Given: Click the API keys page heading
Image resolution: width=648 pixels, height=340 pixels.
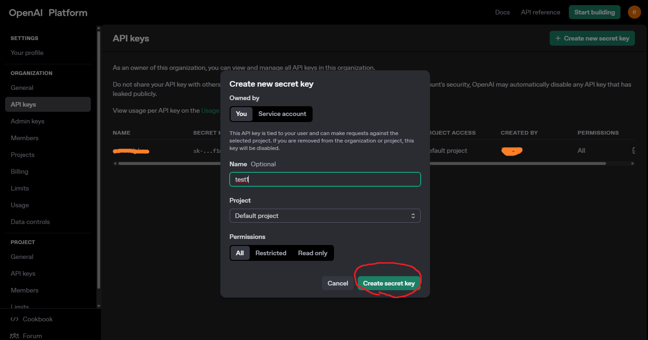Looking at the screenshot, I should [131, 38].
